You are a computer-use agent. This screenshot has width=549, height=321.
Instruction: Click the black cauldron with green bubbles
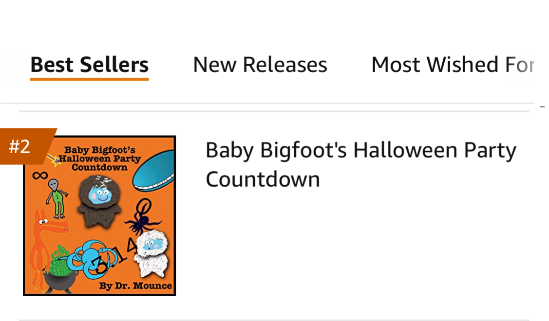(x=60, y=269)
